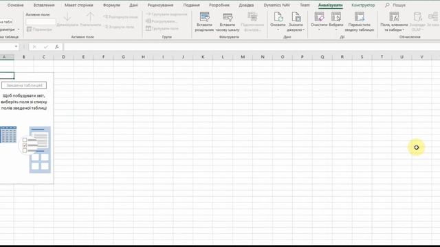Click inside the Активне поле text box
Viewport: 440px width, 247px height.
point(41,21)
